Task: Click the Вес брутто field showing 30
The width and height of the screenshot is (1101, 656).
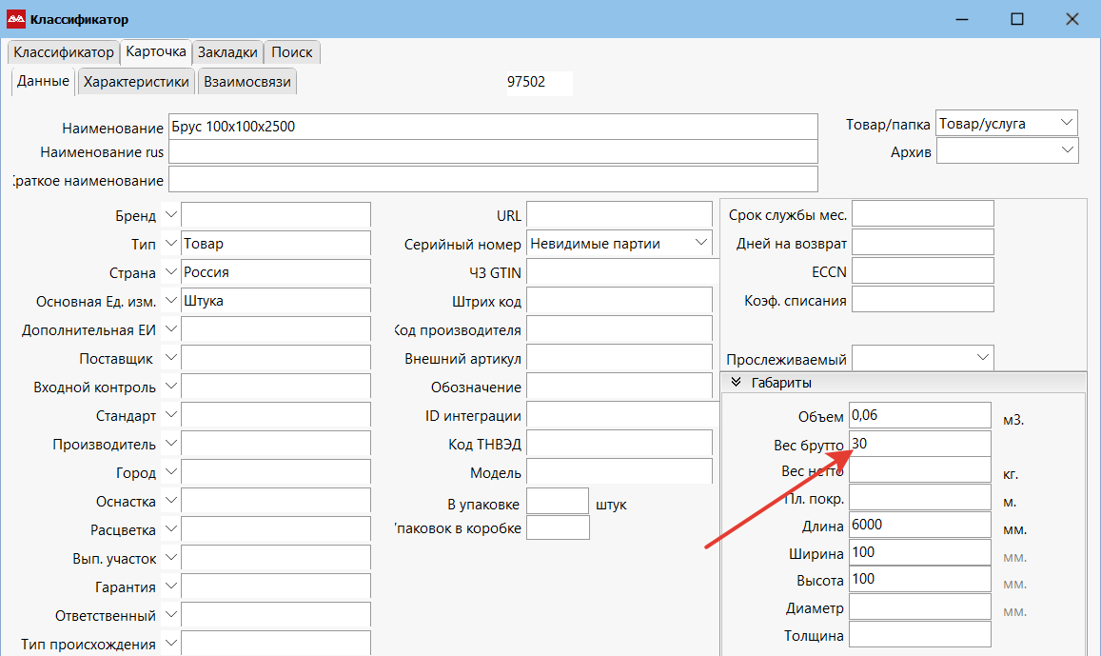Action: click(x=920, y=443)
